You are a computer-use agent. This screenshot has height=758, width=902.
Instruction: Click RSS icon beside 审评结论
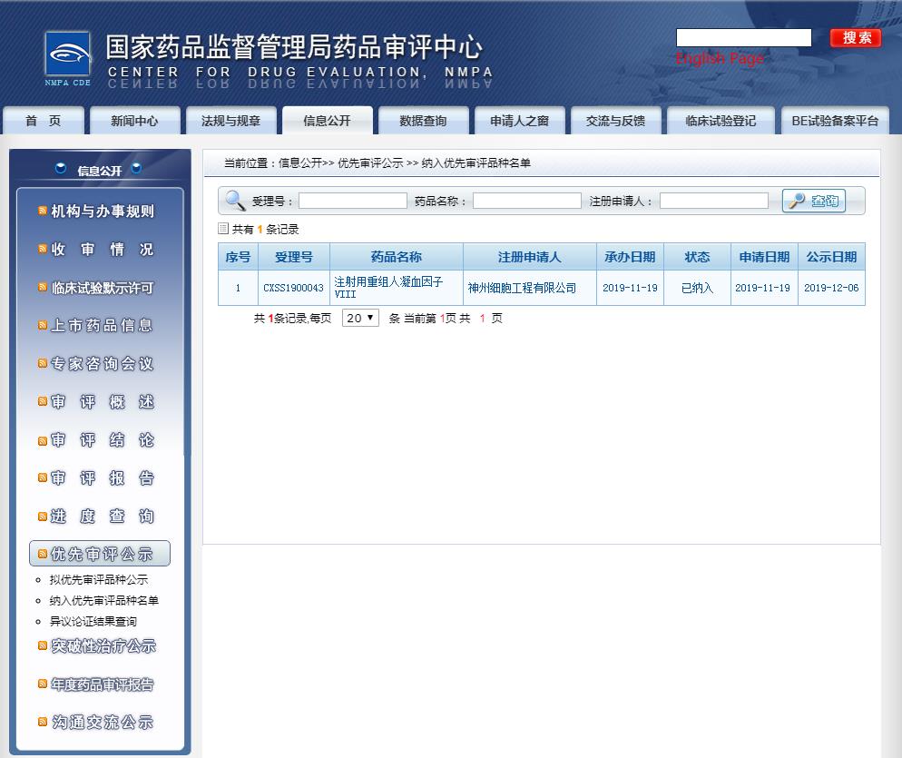coord(42,441)
